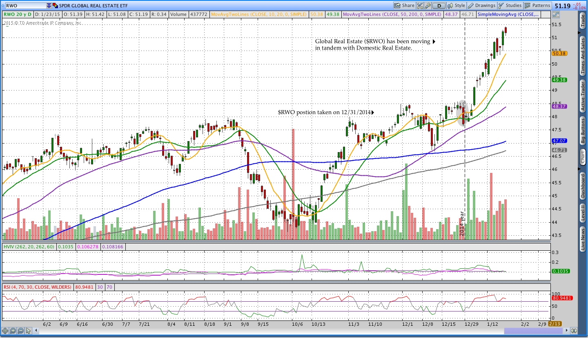
Task: Click the 2014 year vertical line label
Action: coord(462,223)
